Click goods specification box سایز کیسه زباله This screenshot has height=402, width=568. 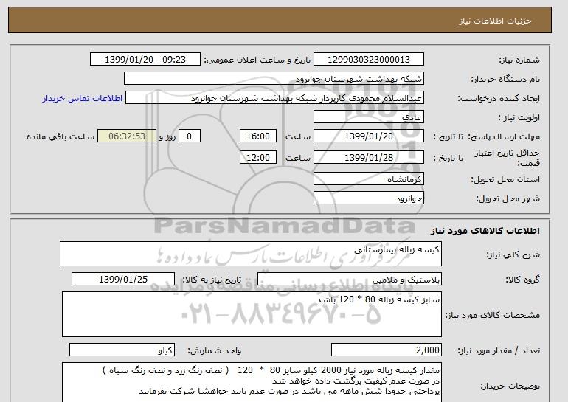tap(252, 314)
